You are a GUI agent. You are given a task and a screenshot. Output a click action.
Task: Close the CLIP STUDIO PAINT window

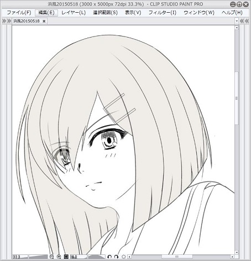click(x=245, y=4)
